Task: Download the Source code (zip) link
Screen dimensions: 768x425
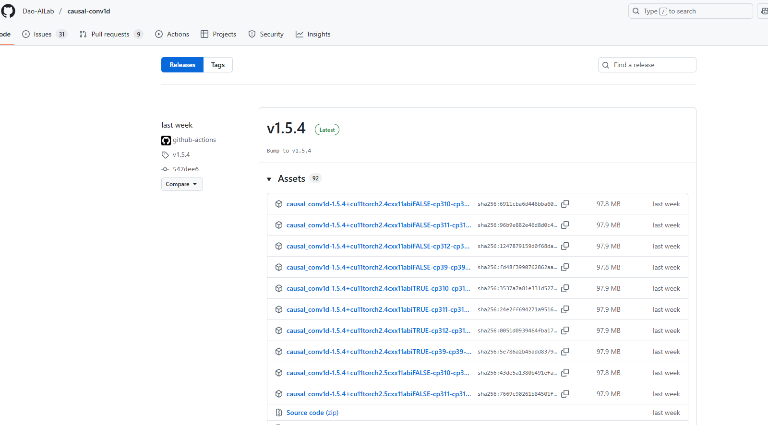Action: 312,413
